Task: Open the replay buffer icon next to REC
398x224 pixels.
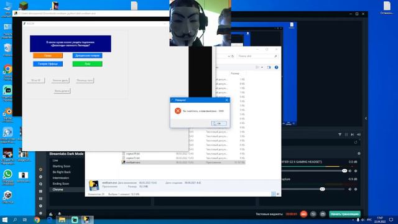Action: coord(313,214)
